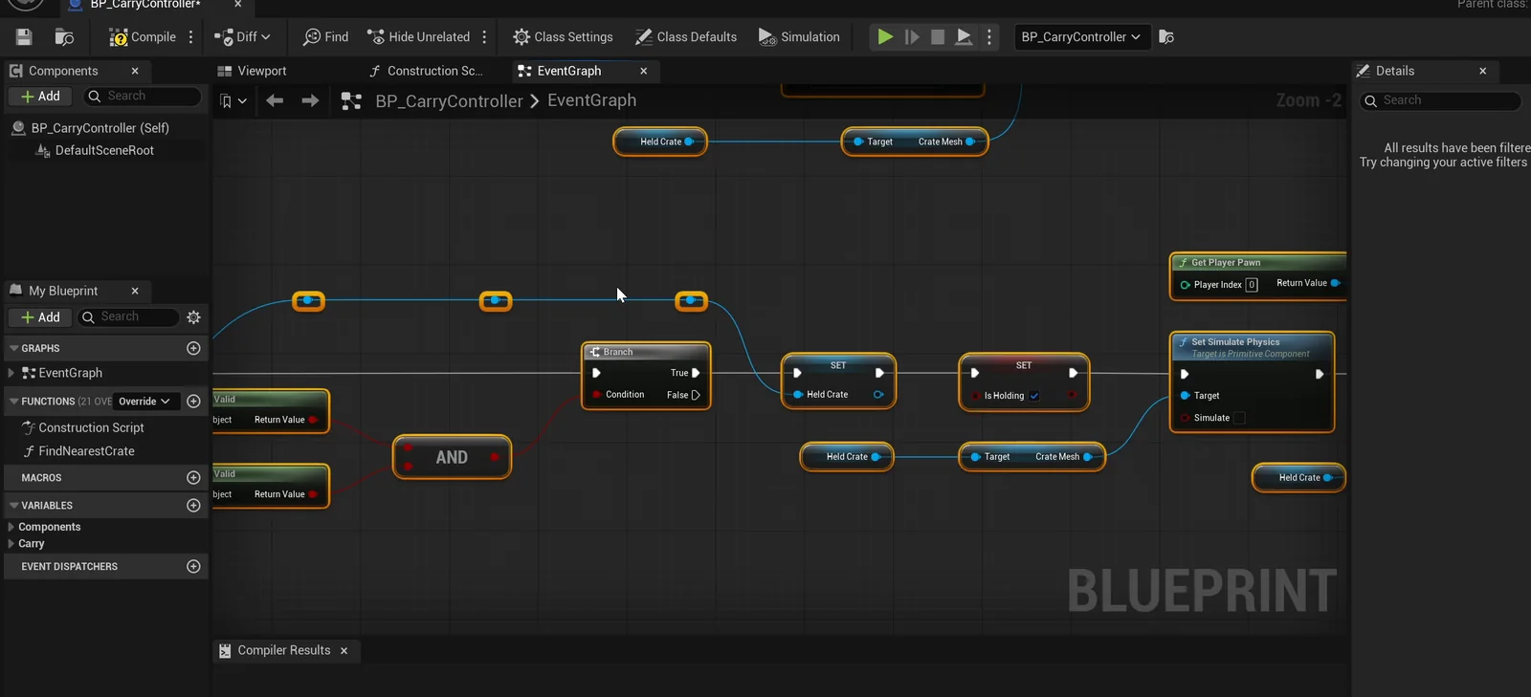This screenshot has width=1531, height=697.
Task: Add a new function with plus icon
Action: point(193,402)
